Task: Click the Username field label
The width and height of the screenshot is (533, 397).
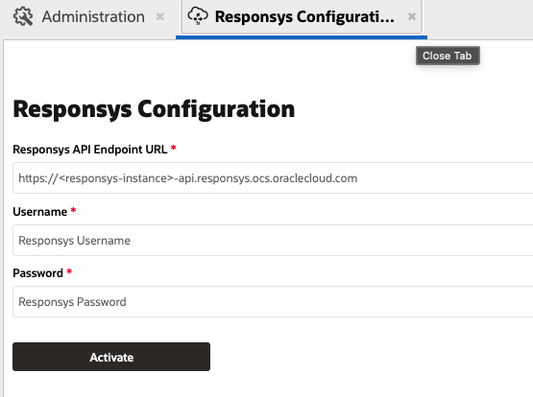Action: point(39,212)
